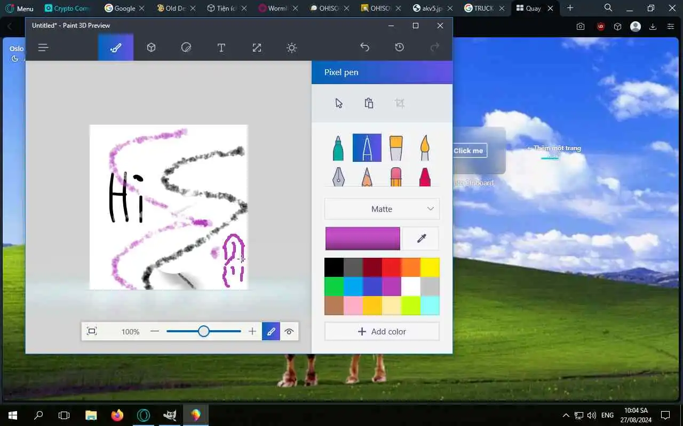The image size is (683, 426).
Task: Open the Canvas resize tab
Action: [x=257, y=48]
